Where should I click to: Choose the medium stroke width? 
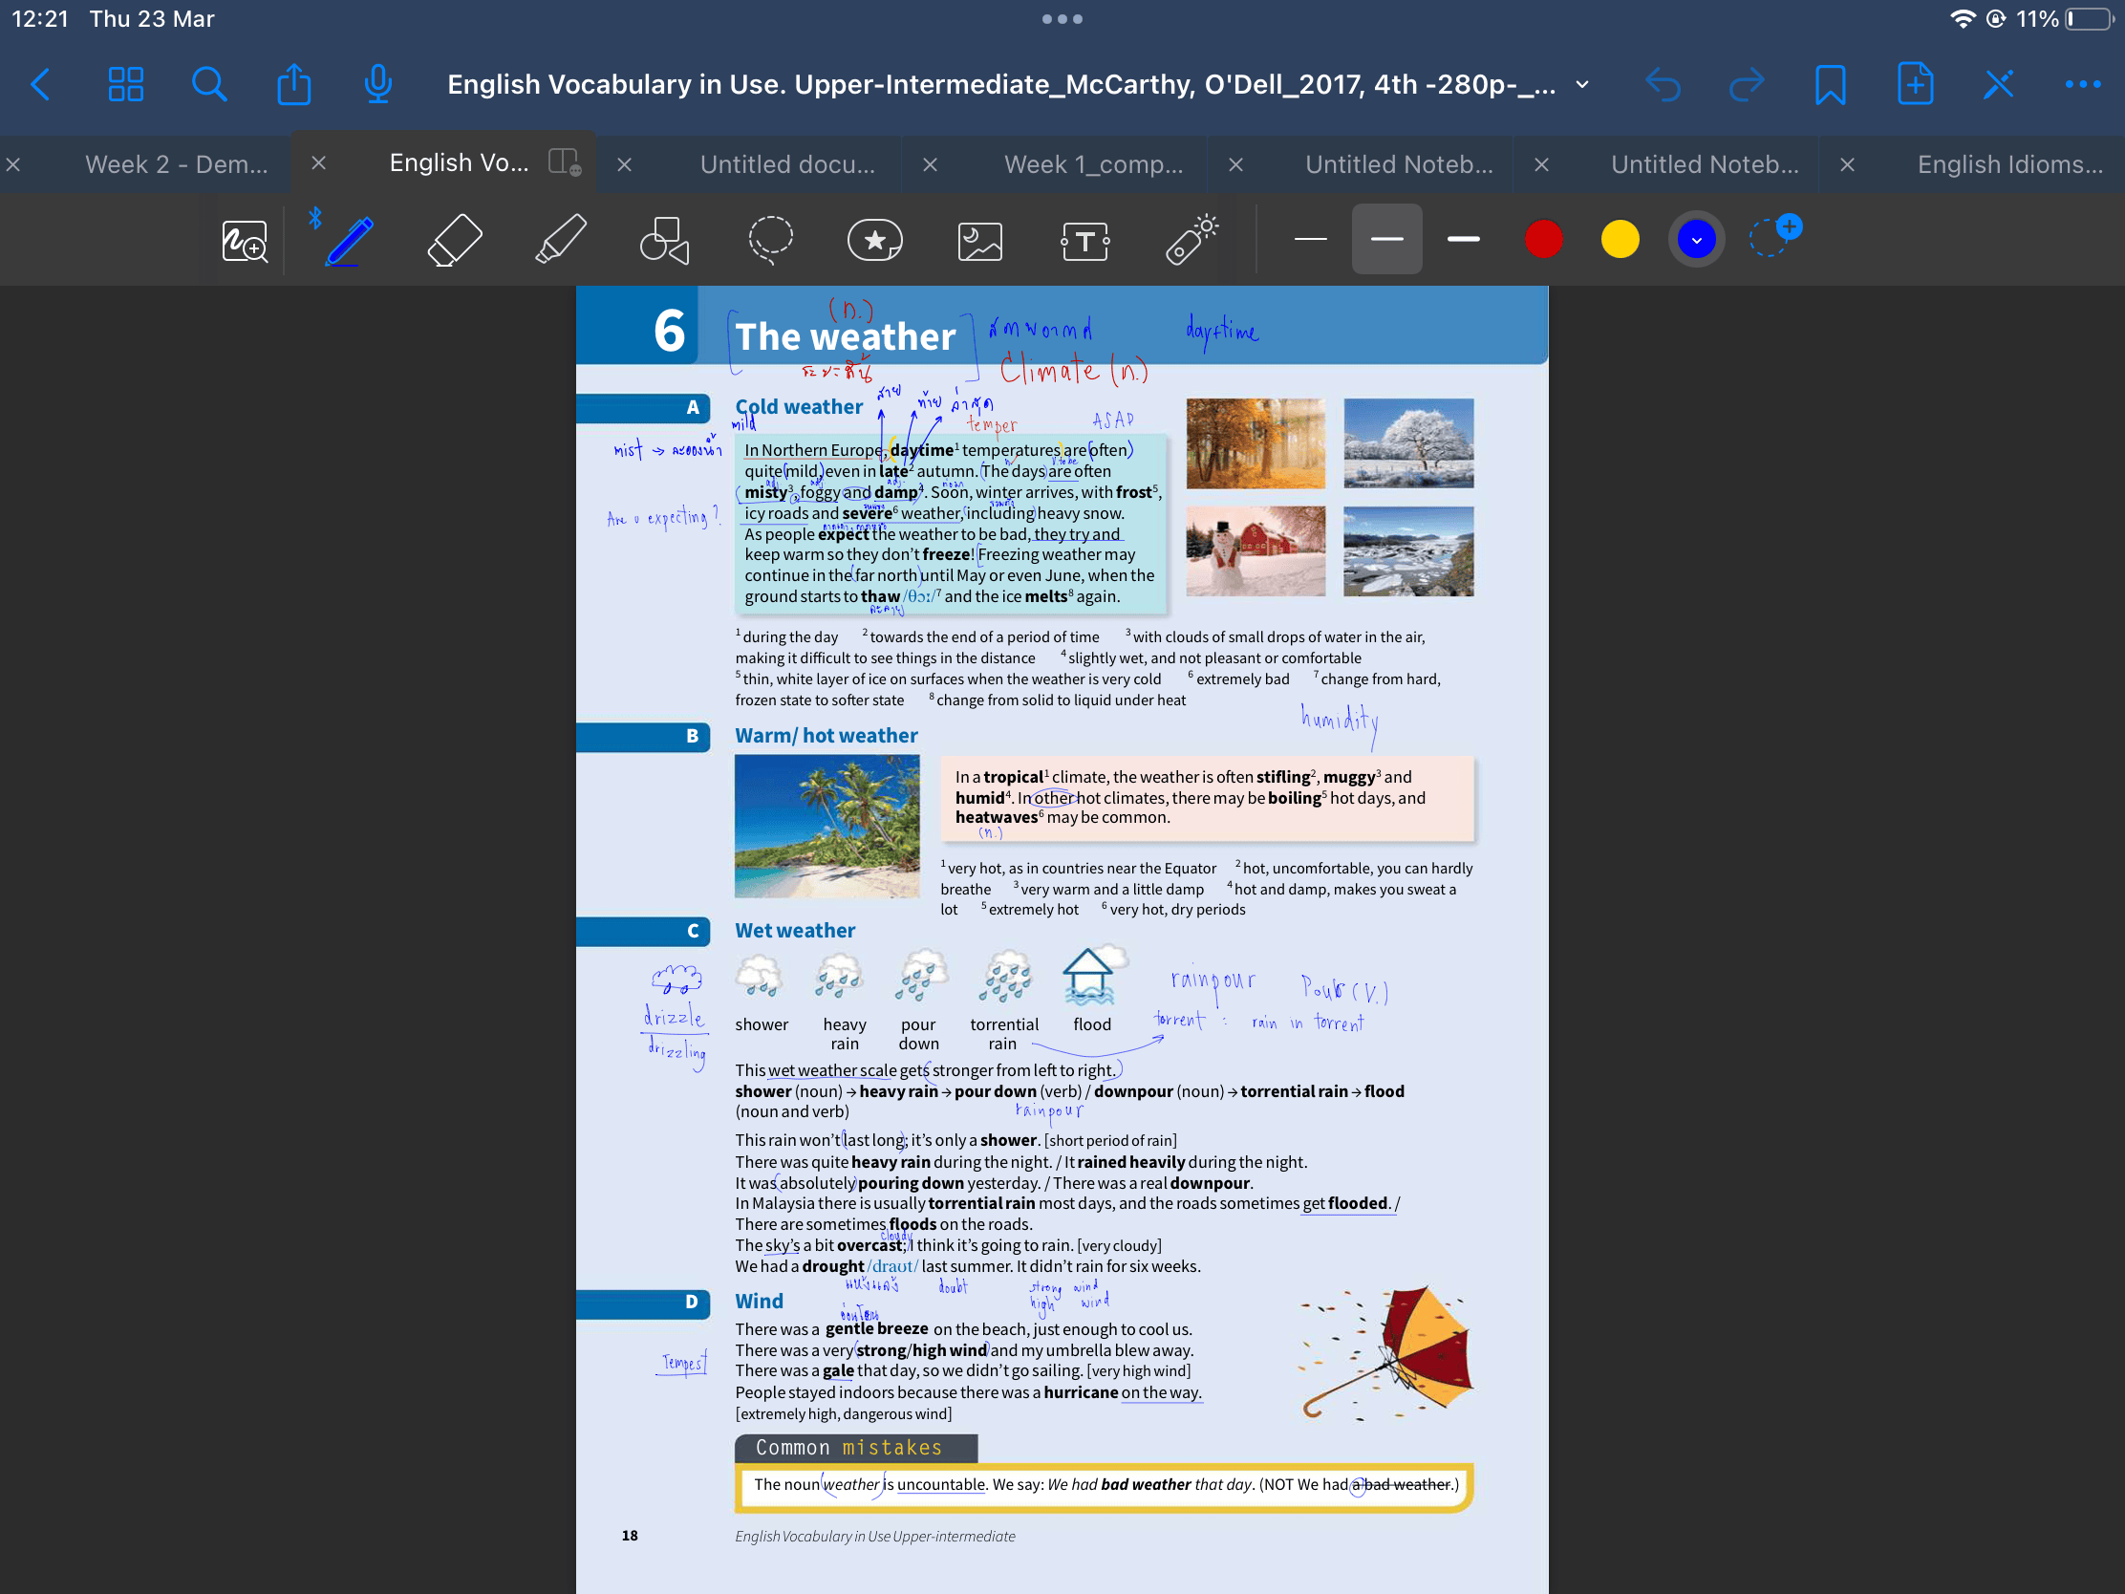click(1386, 239)
